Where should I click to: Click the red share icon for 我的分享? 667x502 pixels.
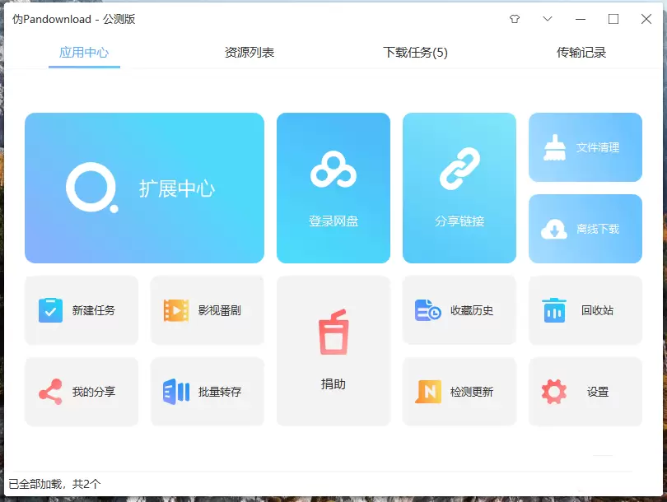[50, 392]
